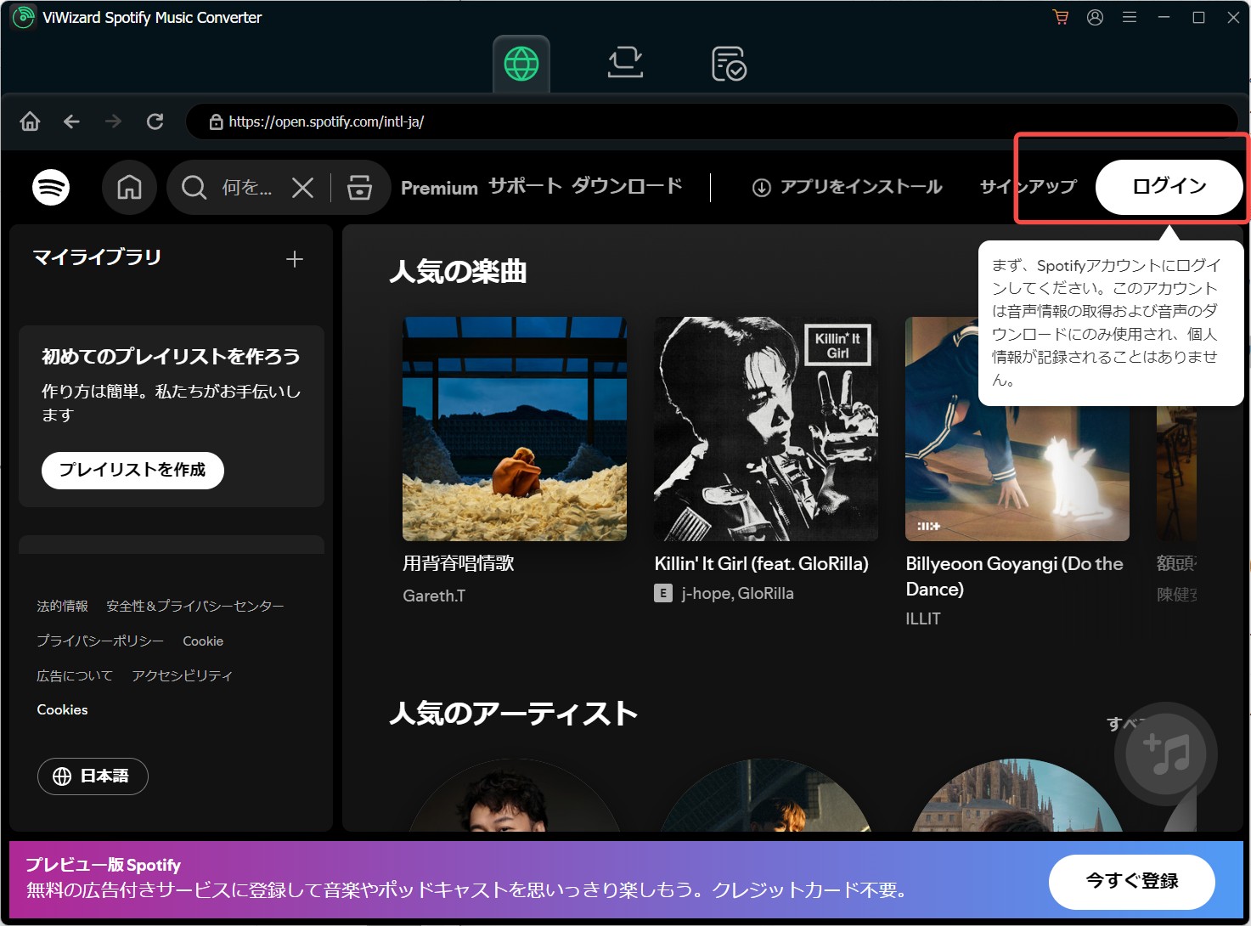The image size is (1251, 926).
Task: Go back with the left arrow icon
Action: click(x=71, y=121)
